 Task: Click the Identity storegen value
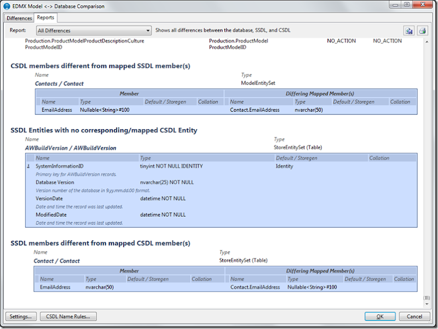click(x=284, y=166)
